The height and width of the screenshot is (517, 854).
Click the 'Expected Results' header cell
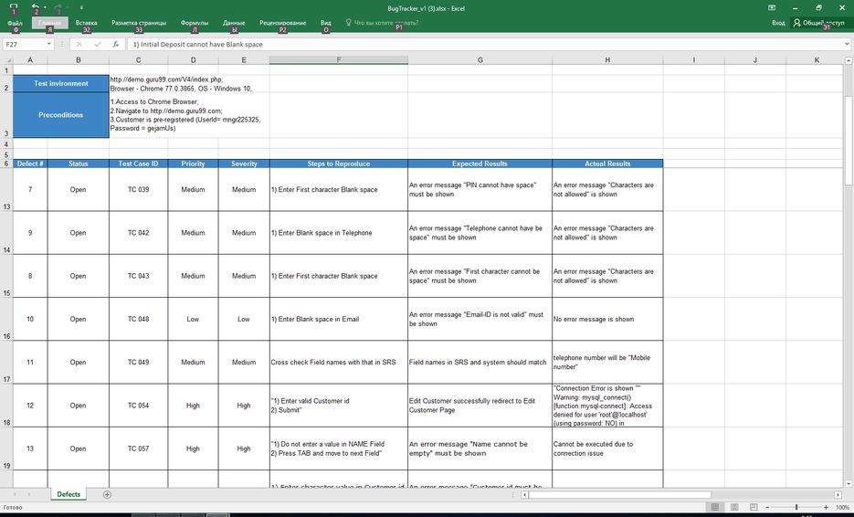click(480, 164)
